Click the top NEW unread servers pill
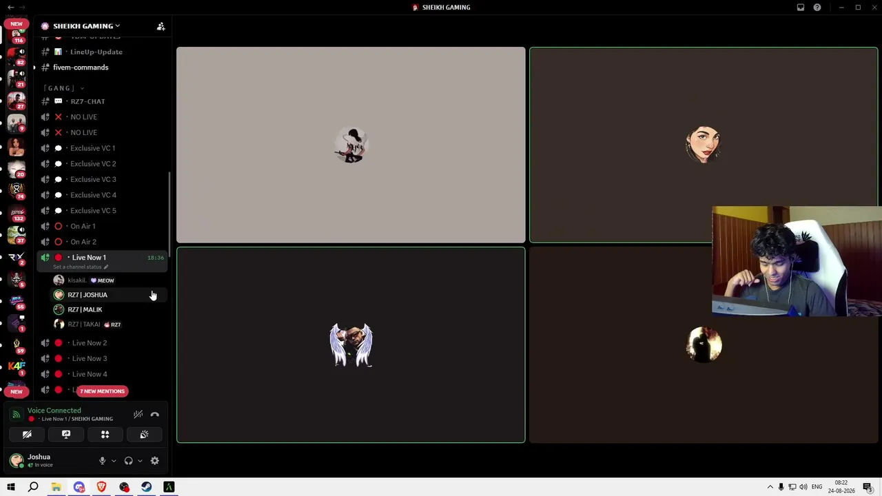The height and width of the screenshot is (496, 882). 17,24
